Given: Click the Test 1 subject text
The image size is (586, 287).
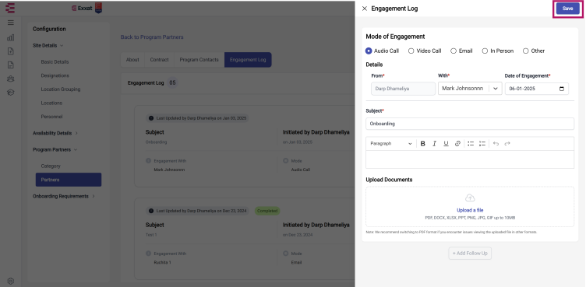Looking at the screenshot, I should pos(150,235).
